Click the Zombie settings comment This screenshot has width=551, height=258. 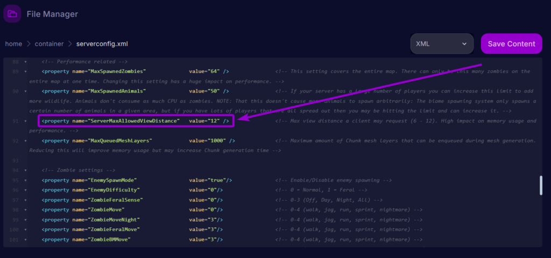(79, 170)
